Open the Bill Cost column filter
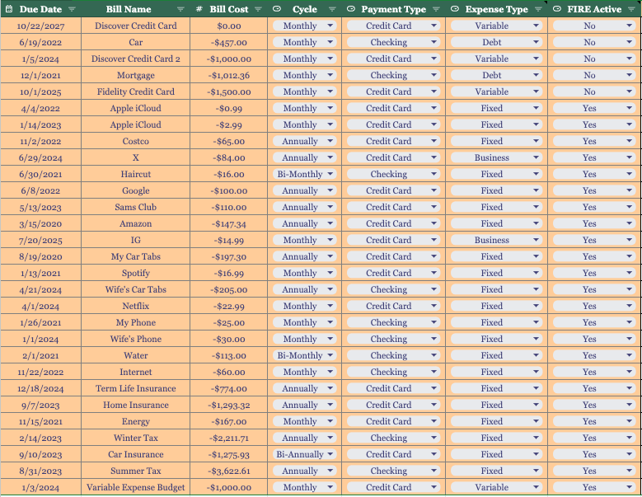 coord(258,9)
